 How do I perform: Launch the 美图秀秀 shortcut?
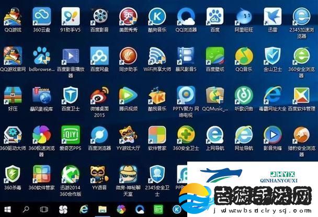click(128, 17)
